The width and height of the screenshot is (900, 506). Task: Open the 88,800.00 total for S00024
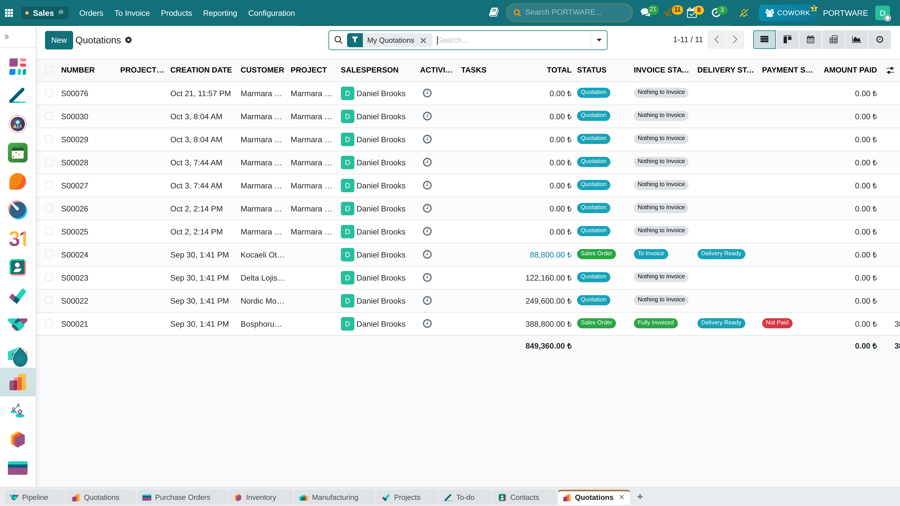click(550, 255)
